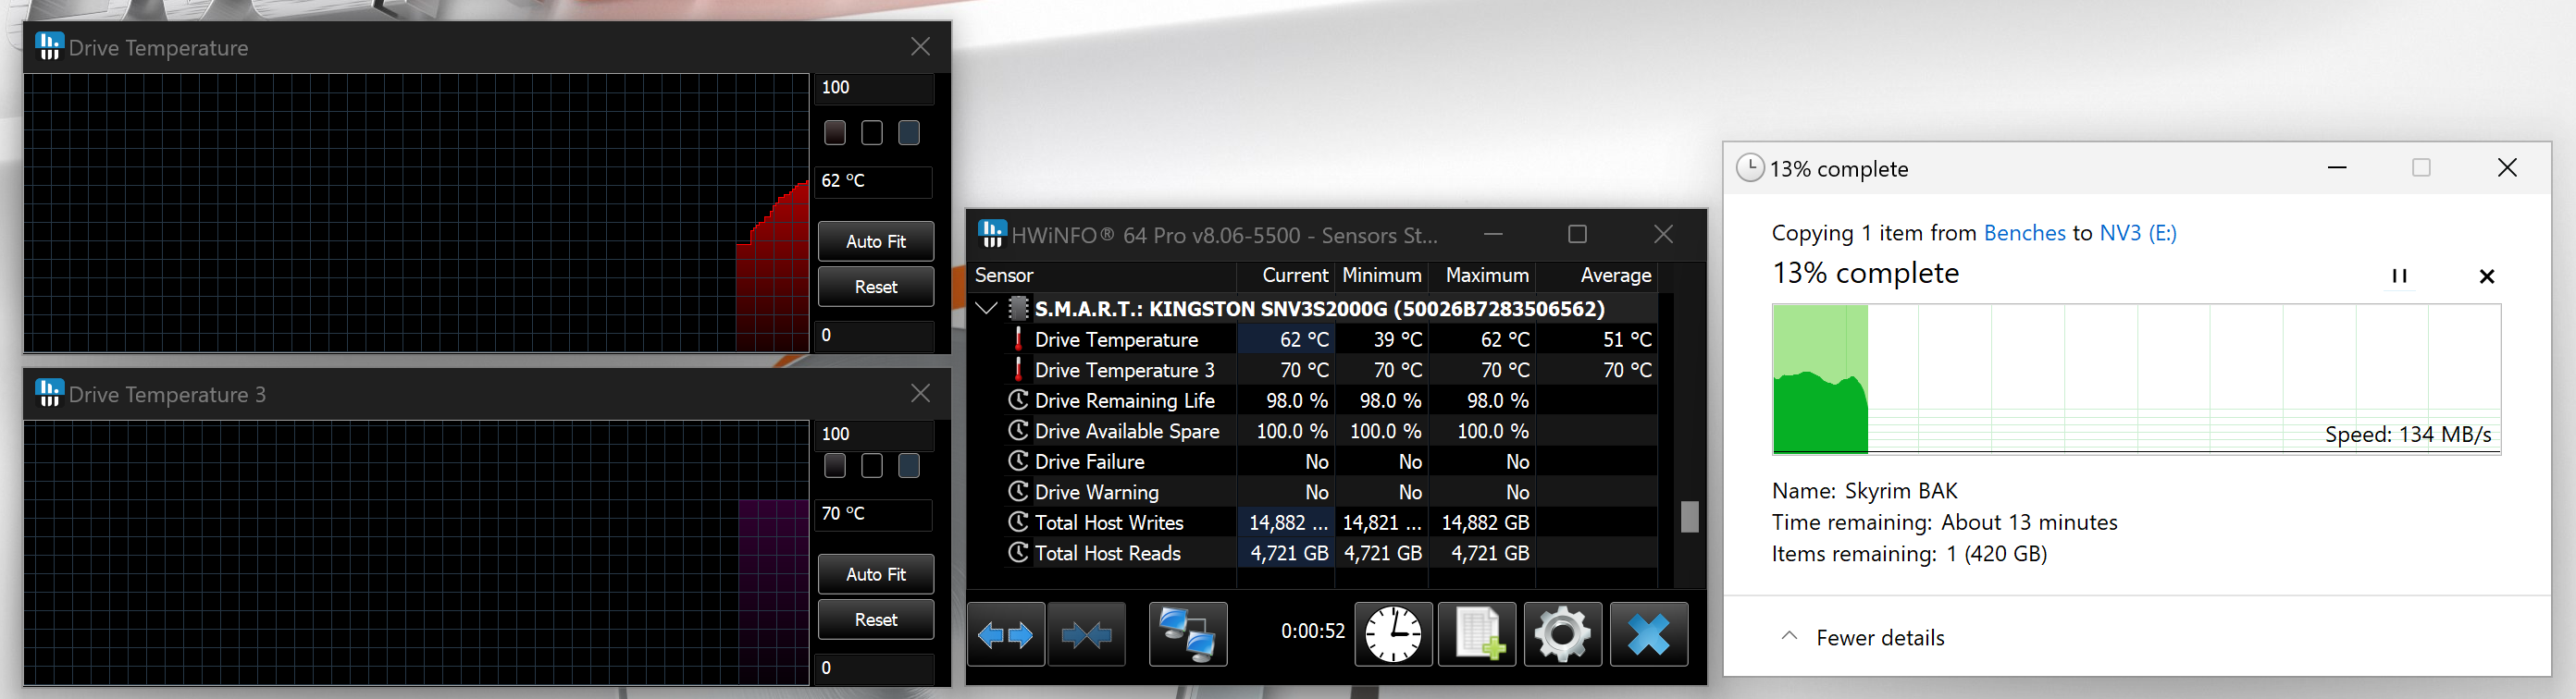
Task: Open HWiNFO sensor settings gear icon
Action: click(1563, 634)
